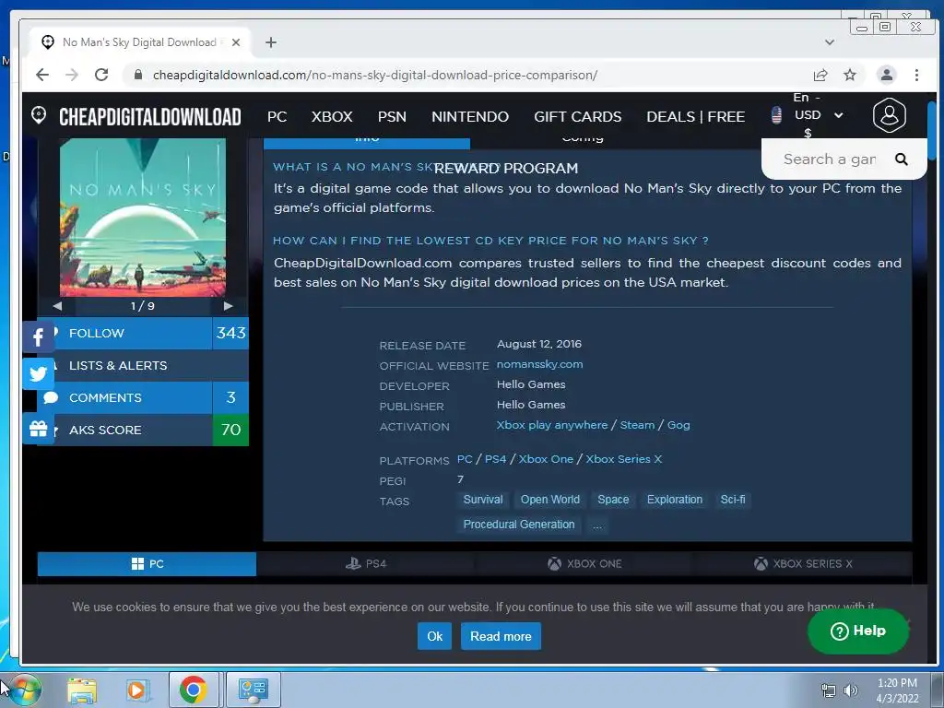Click the AKS SCORE row
The height and width of the screenshot is (708, 944).
click(x=143, y=430)
